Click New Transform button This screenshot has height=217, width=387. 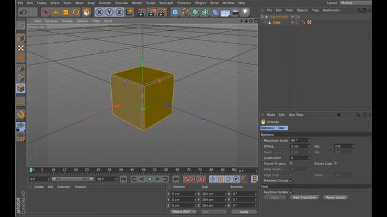(305, 197)
